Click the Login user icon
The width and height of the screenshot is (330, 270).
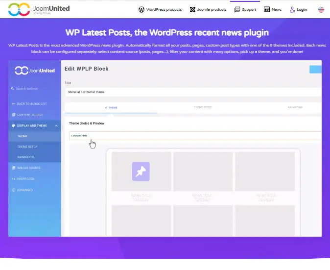292,9
